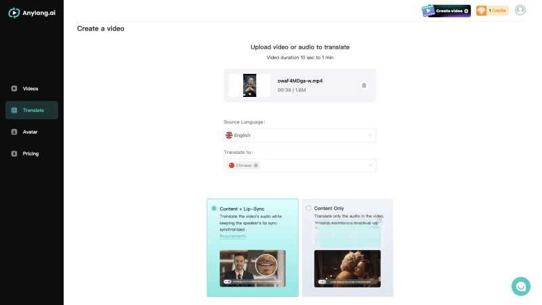
Task: Click the Lip-Sync preview image
Action: pyautogui.click(x=252, y=268)
